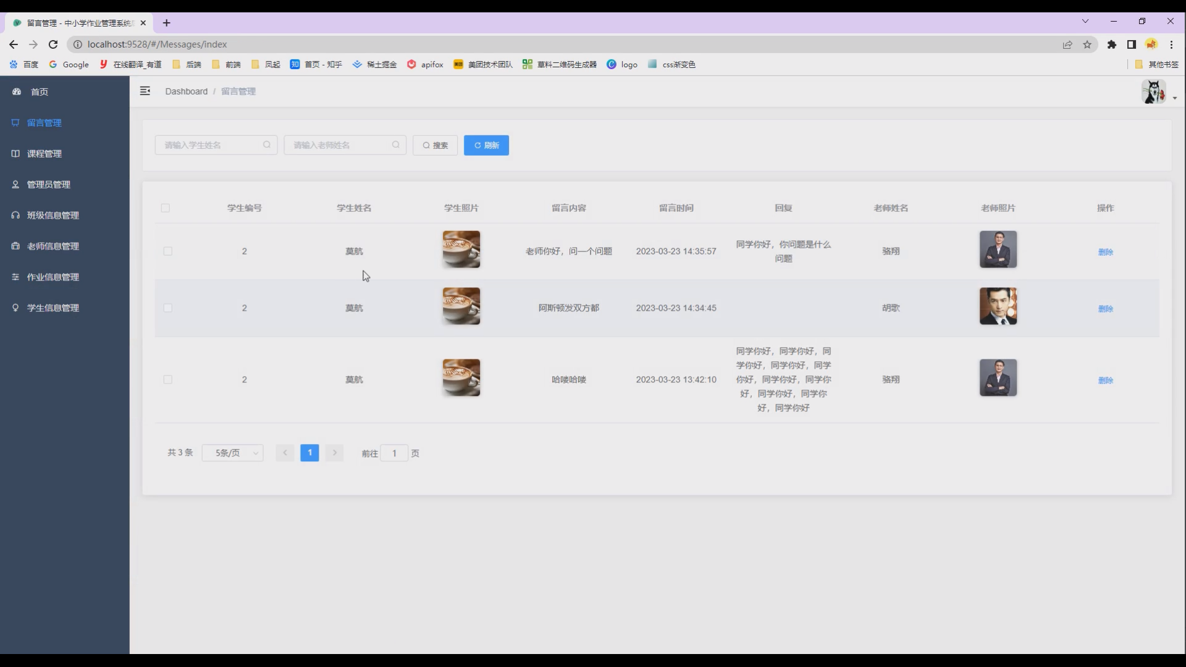Click the magnifier icon in student name field
The image size is (1186, 667).
[267, 145]
